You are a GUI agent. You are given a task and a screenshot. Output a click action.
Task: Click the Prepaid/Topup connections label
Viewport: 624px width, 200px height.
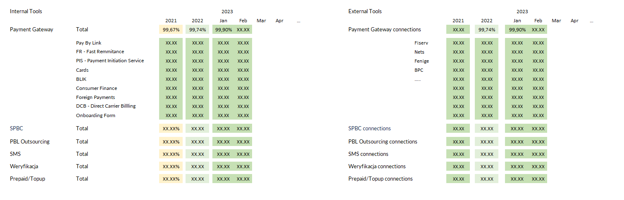pyautogui.click(x=381, y=179)
